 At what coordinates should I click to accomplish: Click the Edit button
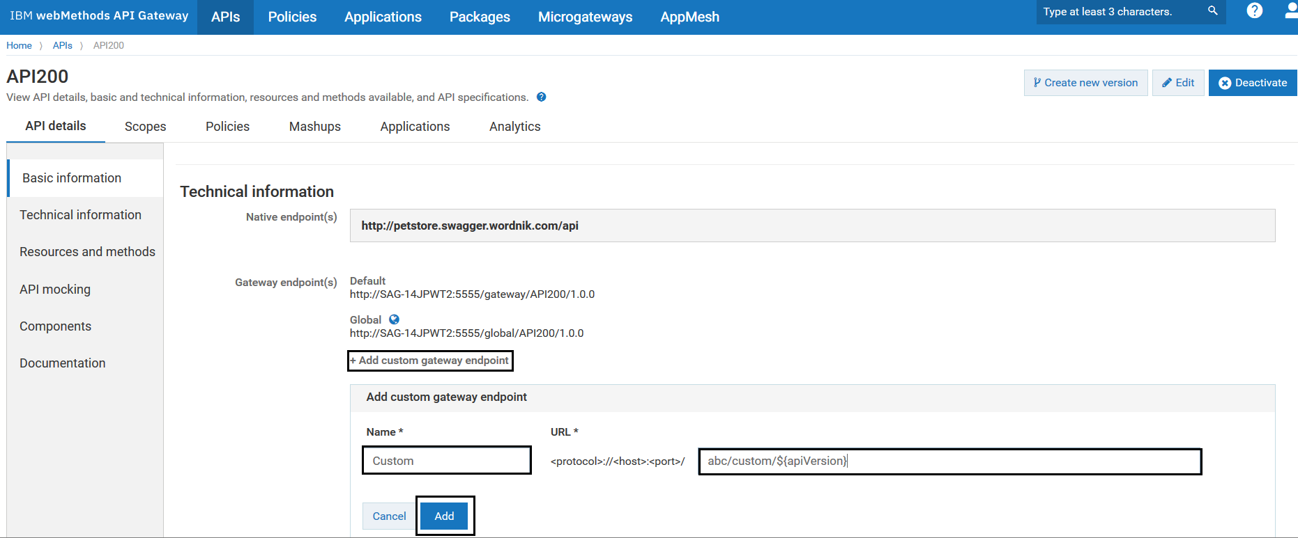[x=1178, y=83]
